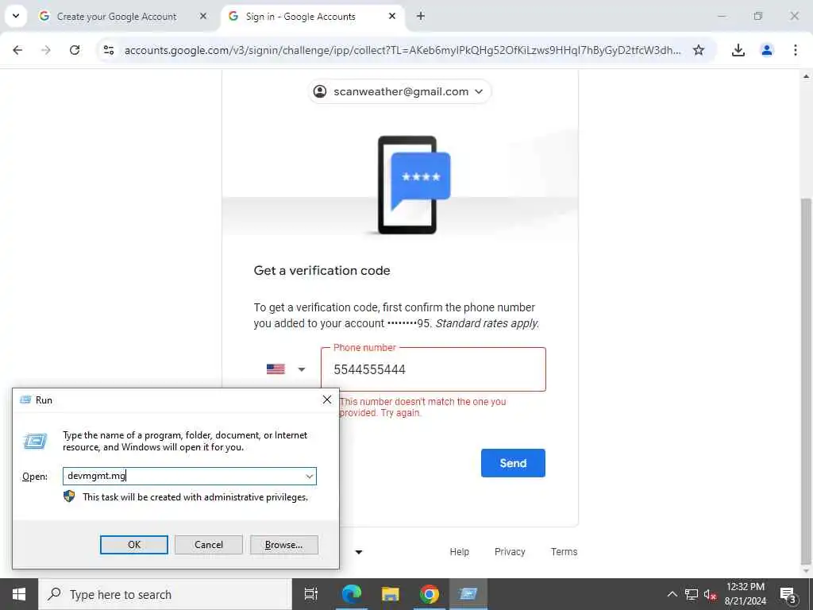Open the notification center icon
Image resolution: width=813 pixels, height=610 pixels.
pos(788,594)
